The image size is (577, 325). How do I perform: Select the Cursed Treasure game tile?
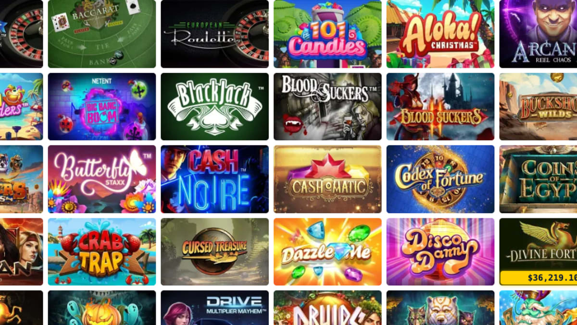click(215, 252)
